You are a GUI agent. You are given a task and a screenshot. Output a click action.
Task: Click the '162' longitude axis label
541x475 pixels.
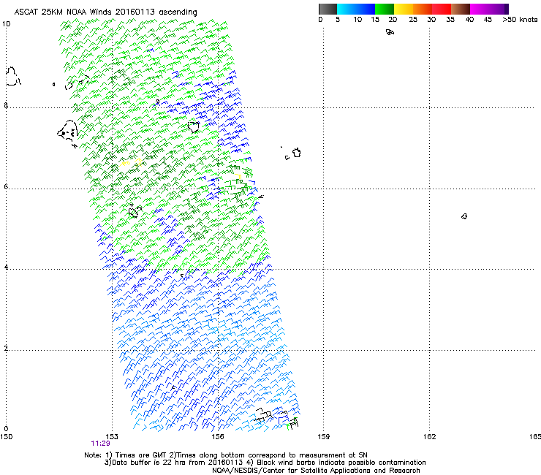pyautogui.click(x=429, y=437)
